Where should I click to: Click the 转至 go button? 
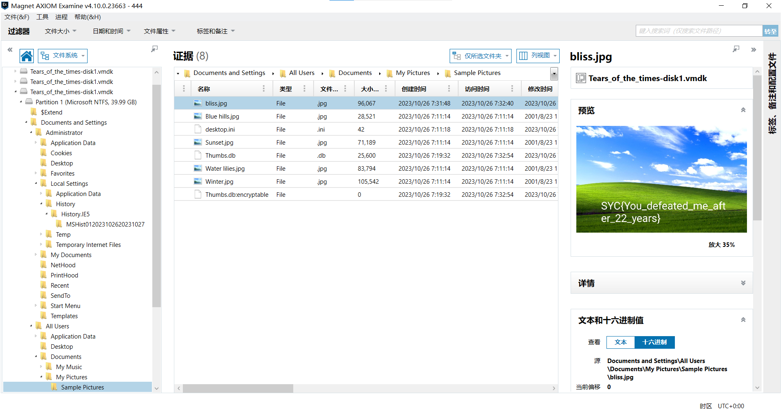pos(770,31)
